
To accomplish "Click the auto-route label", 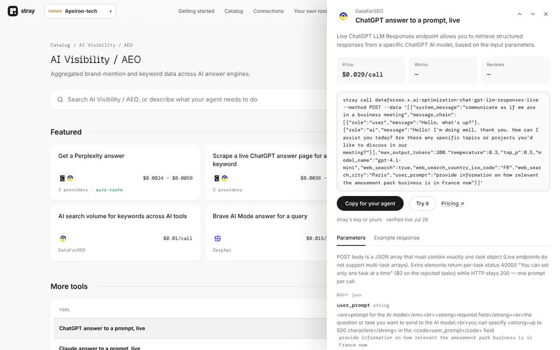I will 109,190.
